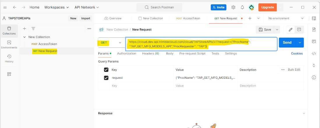Click the Bulk Edit link
320x128 pixels.
click(294, 70)
